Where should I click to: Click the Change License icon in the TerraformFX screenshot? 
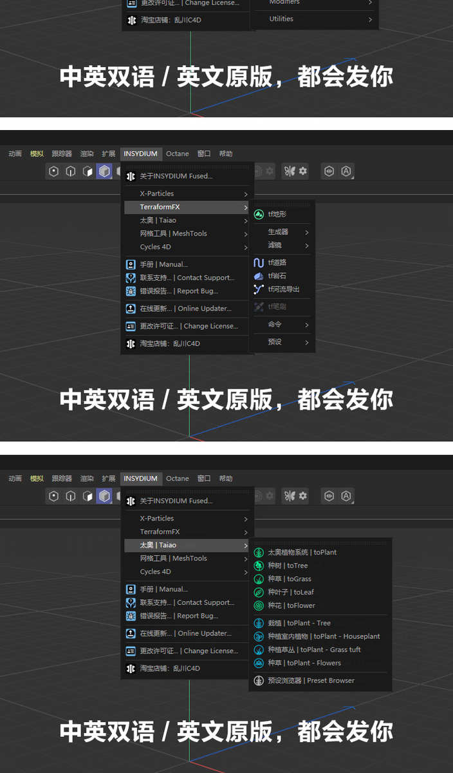tap(131, 326)
